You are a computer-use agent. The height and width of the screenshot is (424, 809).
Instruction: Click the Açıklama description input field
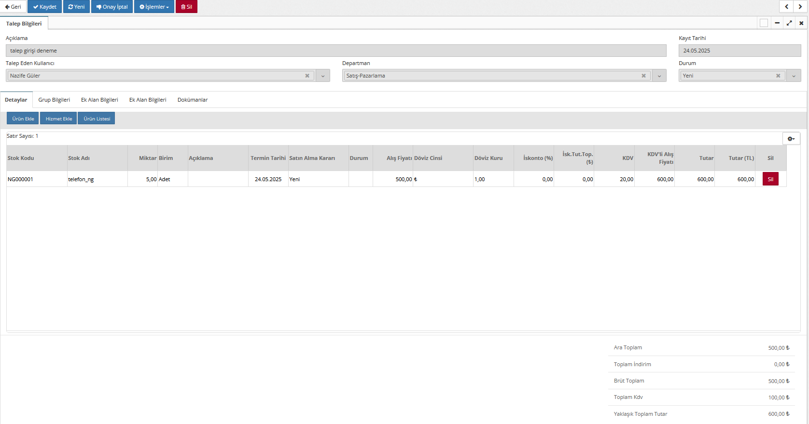pyautogui.click(x=336, y=51)
